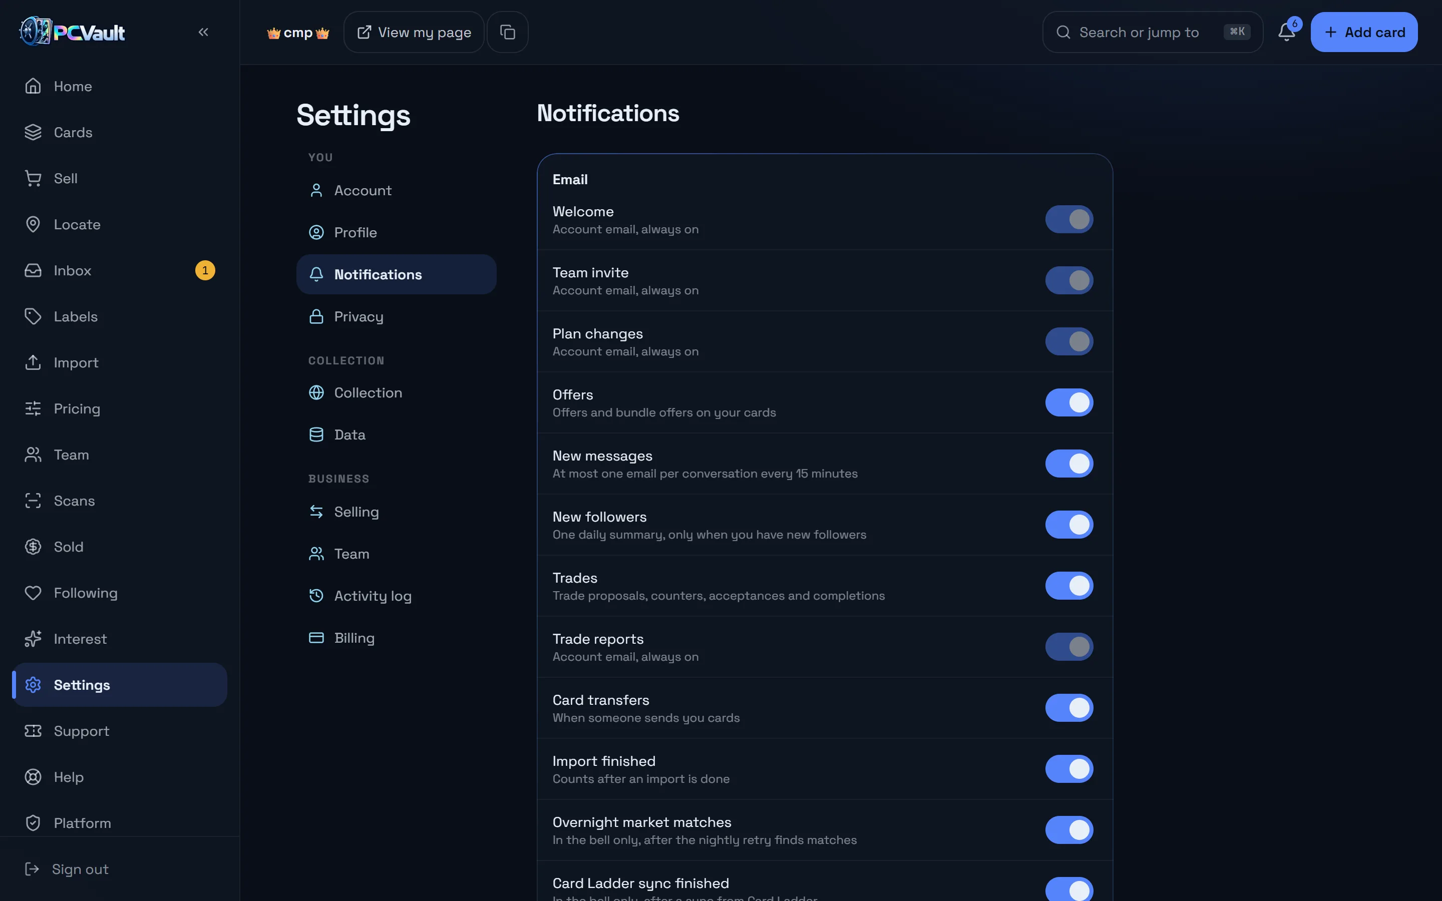Screen dimensions: 1442x901
Task: Click 'At most one email per conversation' description
Action: [705, 474]
